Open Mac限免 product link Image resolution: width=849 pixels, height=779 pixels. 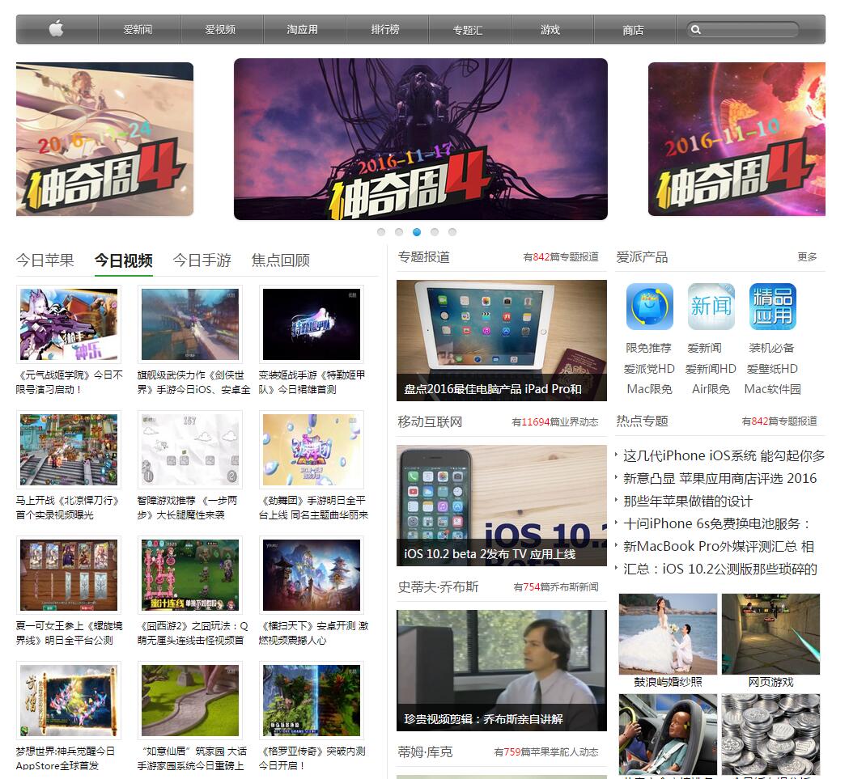pos(649,389)
